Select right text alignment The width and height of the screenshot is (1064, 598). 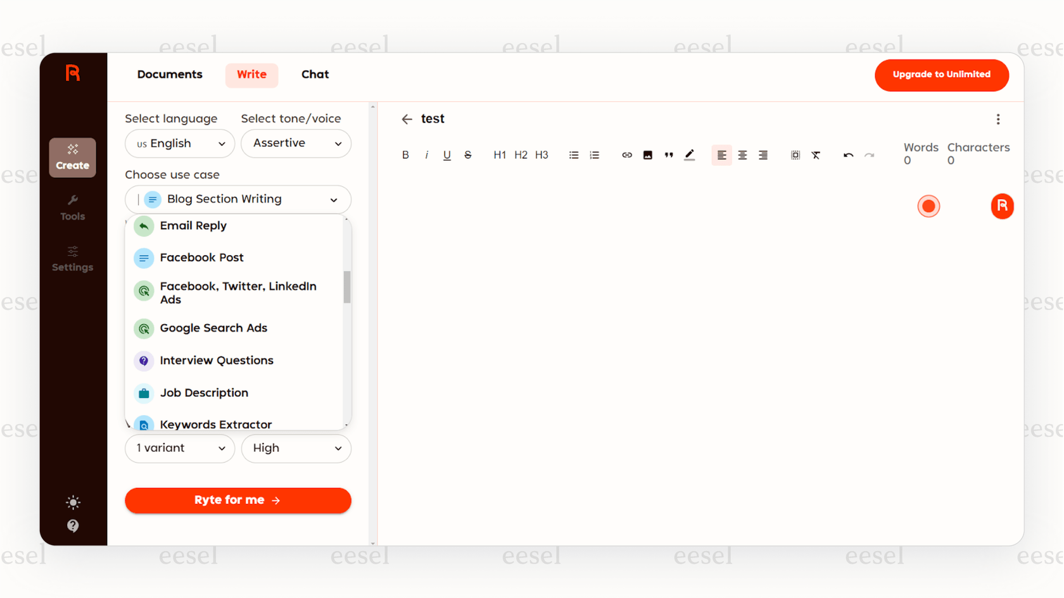tap(763, 154)
